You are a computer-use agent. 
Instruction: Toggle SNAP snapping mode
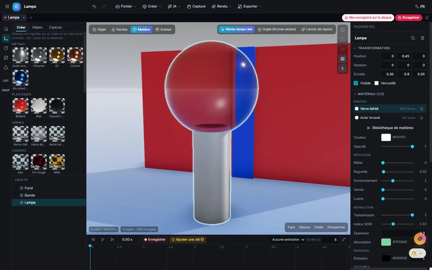(x=6, y=90)
